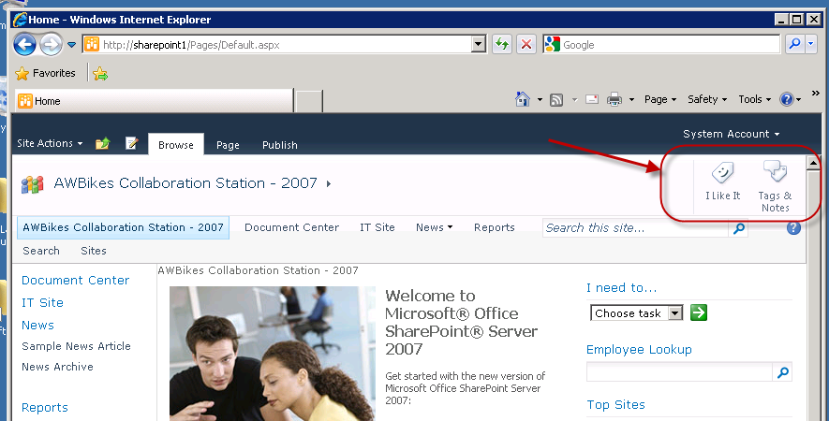Click the Employee Lookup text field

click(x=679, y=372)
